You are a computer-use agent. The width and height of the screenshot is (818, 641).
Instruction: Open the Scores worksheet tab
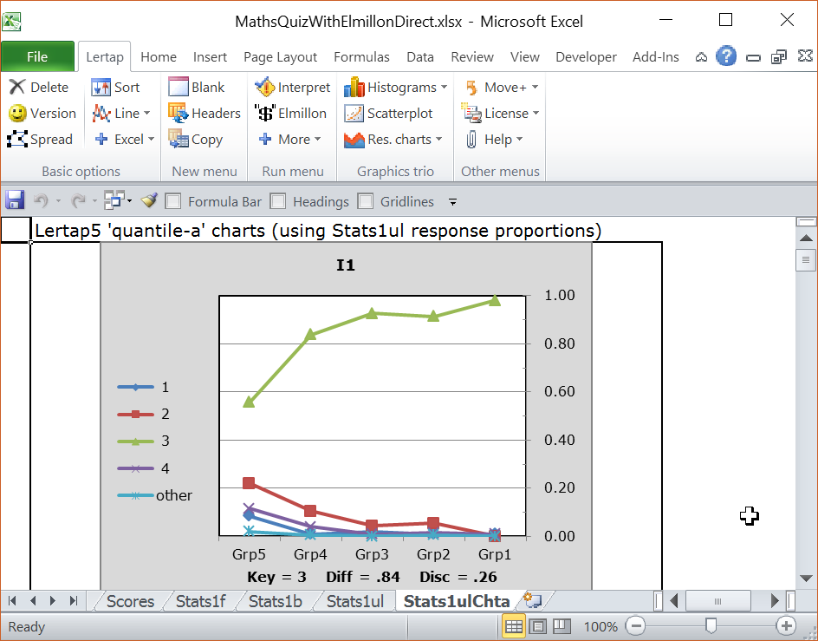[131, 601]
